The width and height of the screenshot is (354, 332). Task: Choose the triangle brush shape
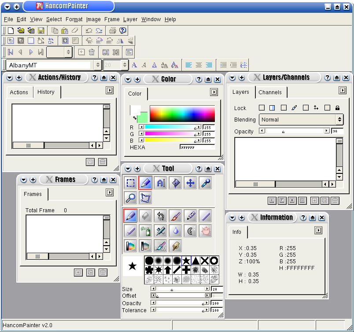point(195,261)
